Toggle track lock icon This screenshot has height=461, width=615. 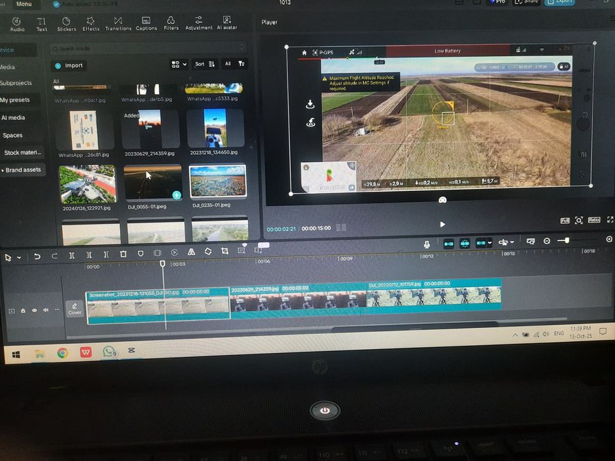click(x=23, y=310)
